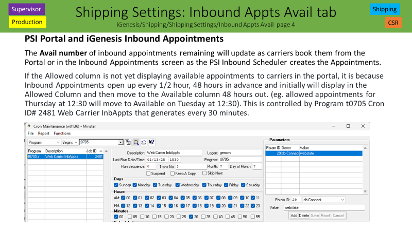Image resolution: width=412 pixels, height=231 pixels.
Task: Uncheck the PM hour 12 checkbox
Action: (x=123, y=206)
